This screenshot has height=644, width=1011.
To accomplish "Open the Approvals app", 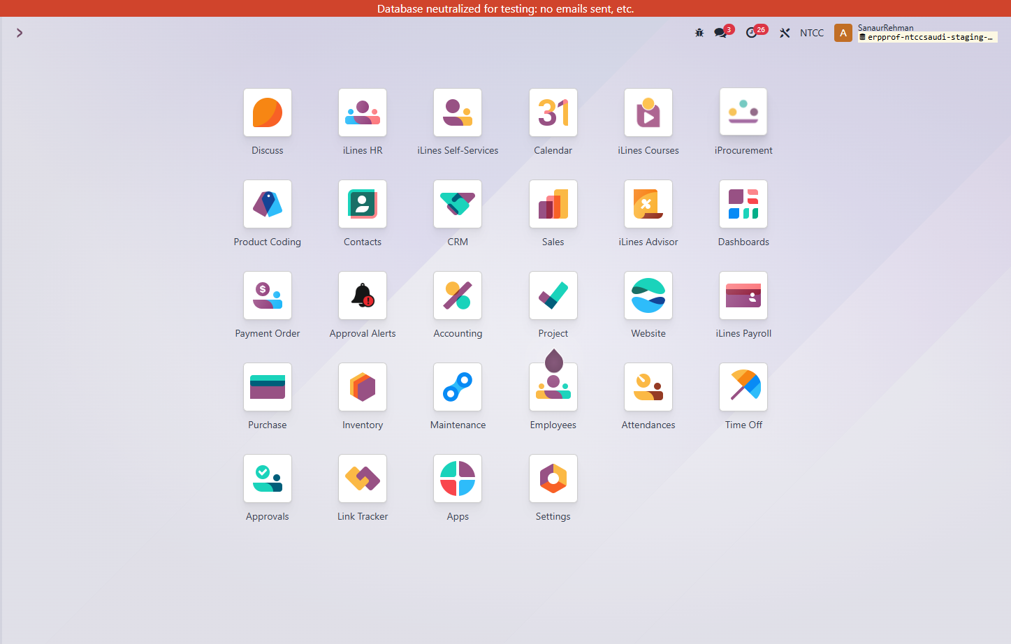I will pos(268,478).
